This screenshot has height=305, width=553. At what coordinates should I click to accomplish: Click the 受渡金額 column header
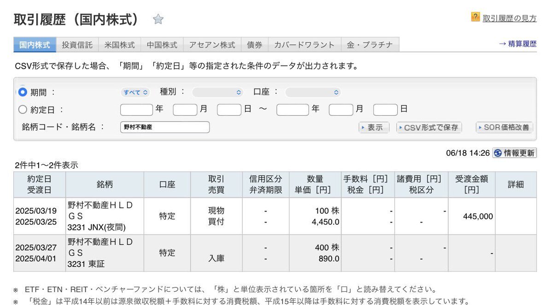tap(471, 185)
